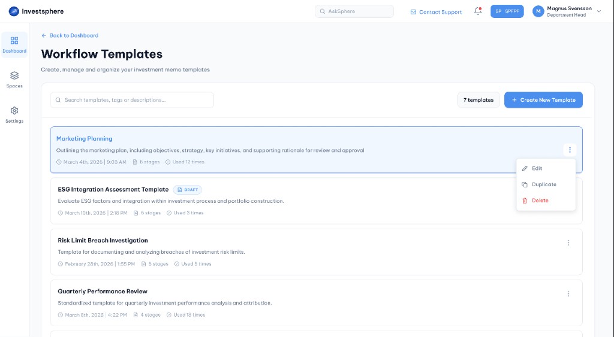This screenshot has width=614, height=337.
Task: Click the Magnus Svensson avatar circle
Action: (x=538, y=11)
